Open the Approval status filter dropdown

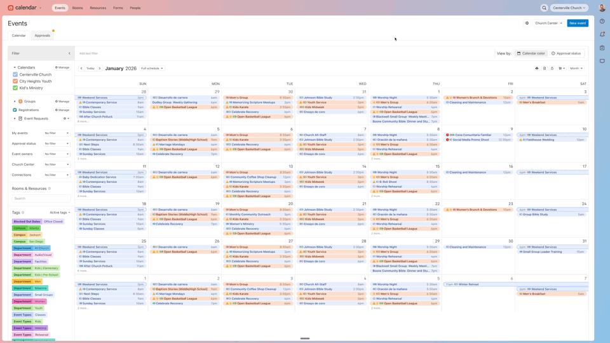(x=57, y=144)
